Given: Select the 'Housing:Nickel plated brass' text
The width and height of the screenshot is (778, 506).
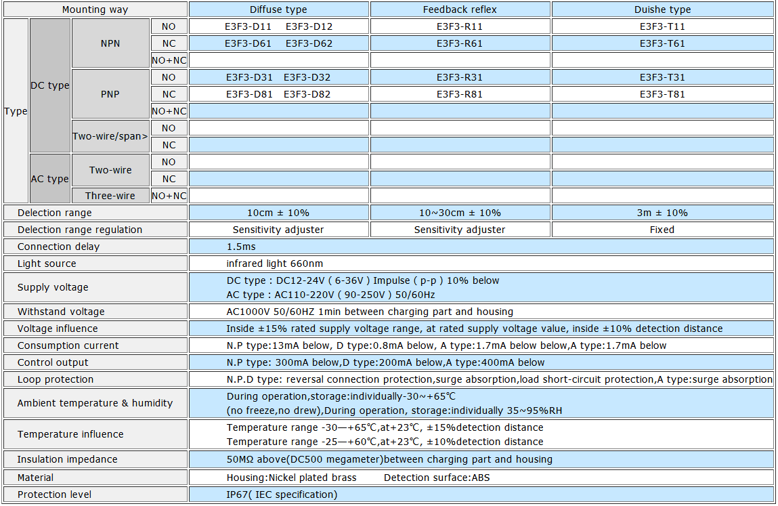Looking at the screenshot, I should click(291, 477).
